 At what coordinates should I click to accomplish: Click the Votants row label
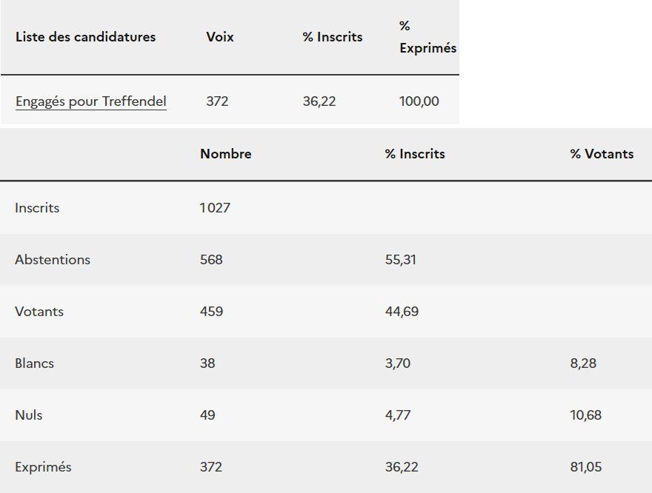pyautogui.click(x=39, y=312)
